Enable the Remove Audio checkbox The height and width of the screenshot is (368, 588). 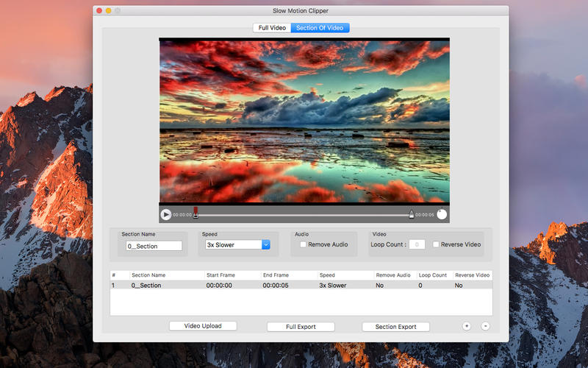[x=303, y=244]
